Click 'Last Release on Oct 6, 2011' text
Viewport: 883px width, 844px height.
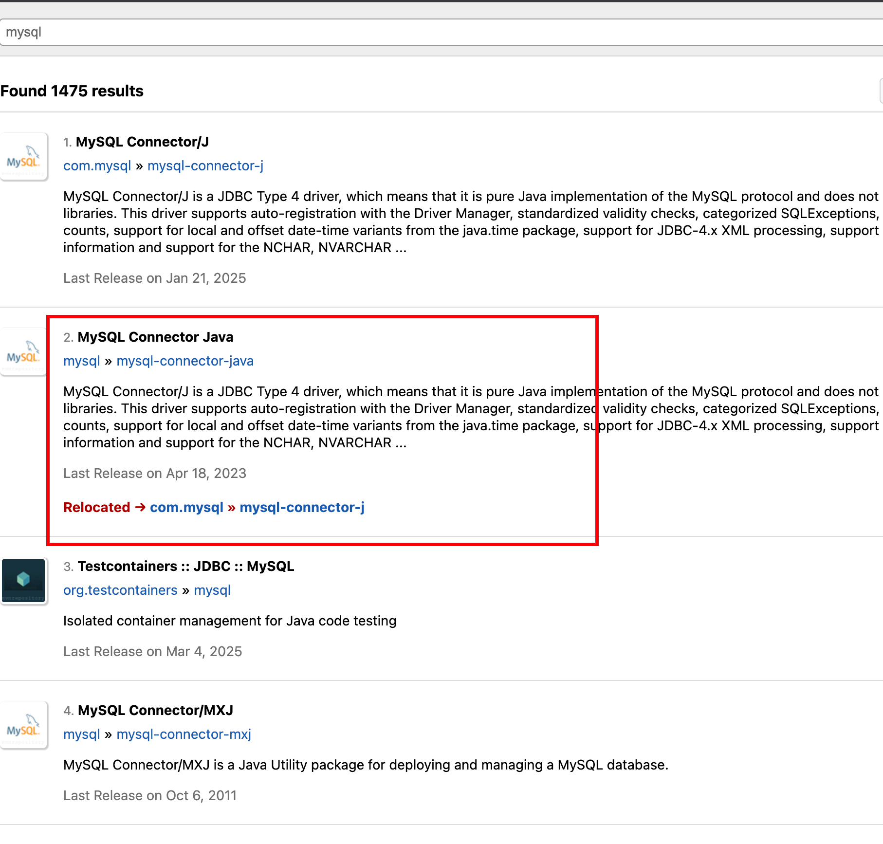point(150,796)
